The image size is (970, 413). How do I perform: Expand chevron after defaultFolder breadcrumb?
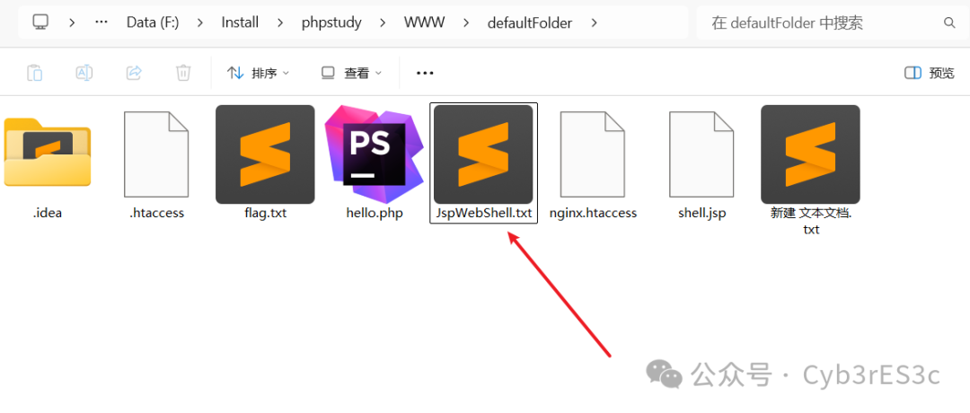pos(594,22)
